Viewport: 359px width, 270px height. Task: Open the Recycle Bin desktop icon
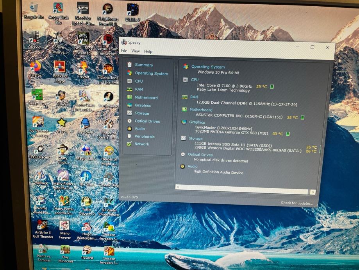tap(34, 11)
